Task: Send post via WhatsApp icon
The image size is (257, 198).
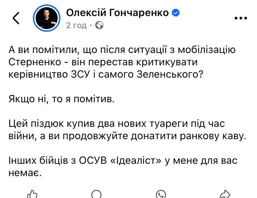Action: tap(161, 194)
